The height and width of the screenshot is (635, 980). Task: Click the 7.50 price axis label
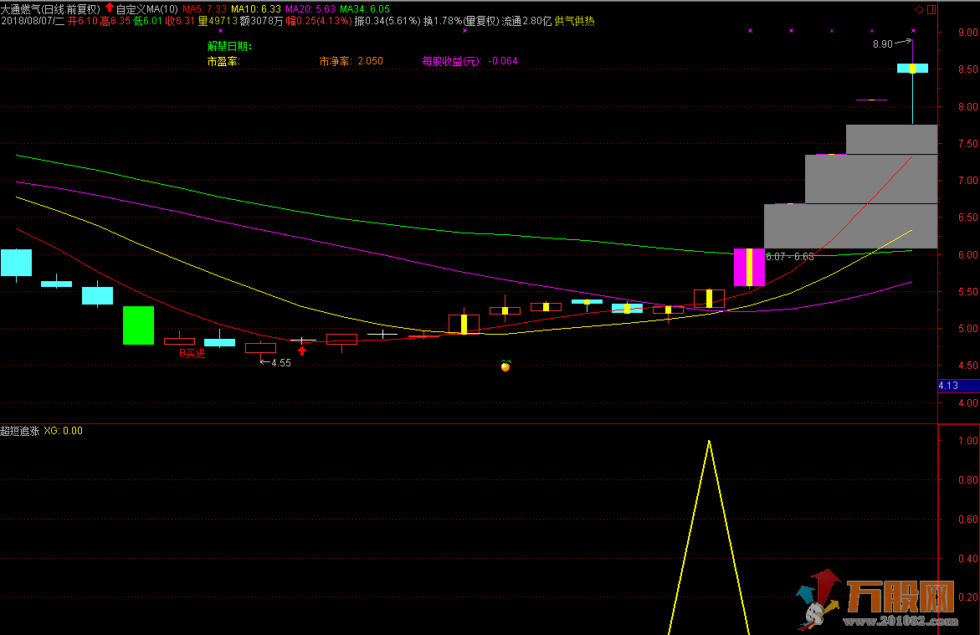coord(967,144)
